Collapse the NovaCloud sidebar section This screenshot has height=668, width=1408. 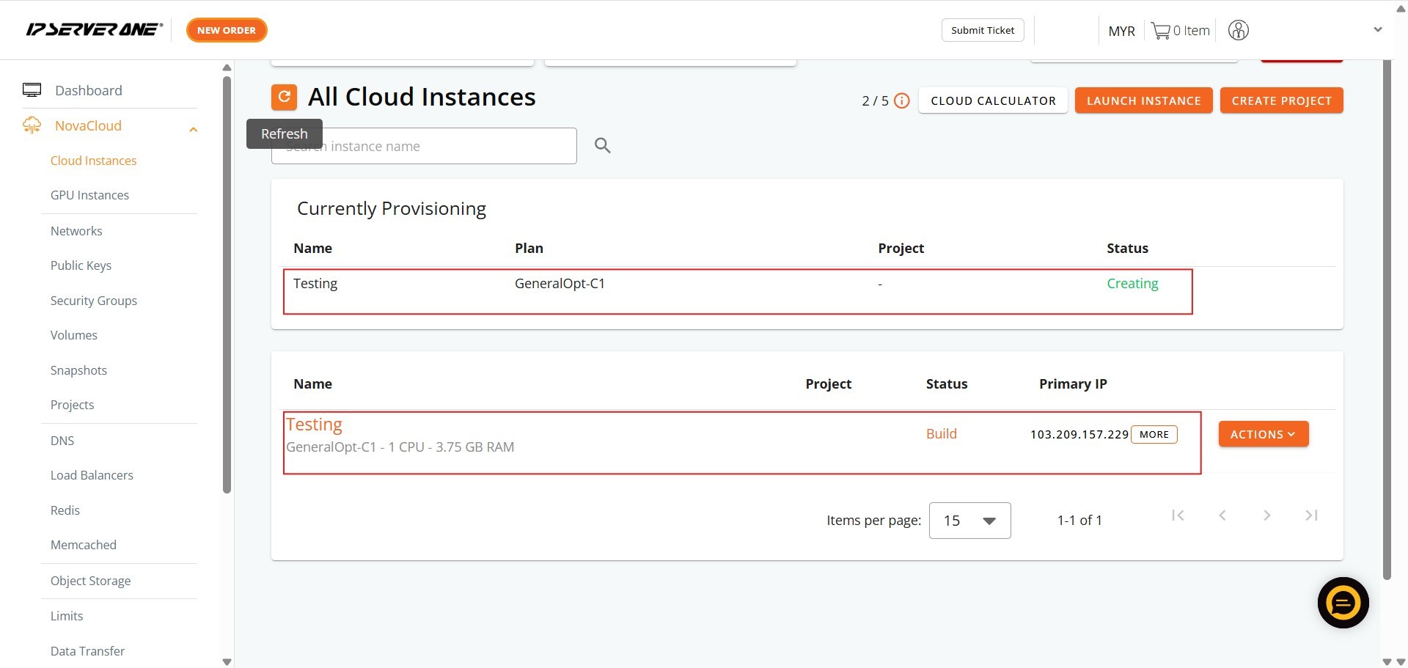pyautogui.click(x=193, y=130)
